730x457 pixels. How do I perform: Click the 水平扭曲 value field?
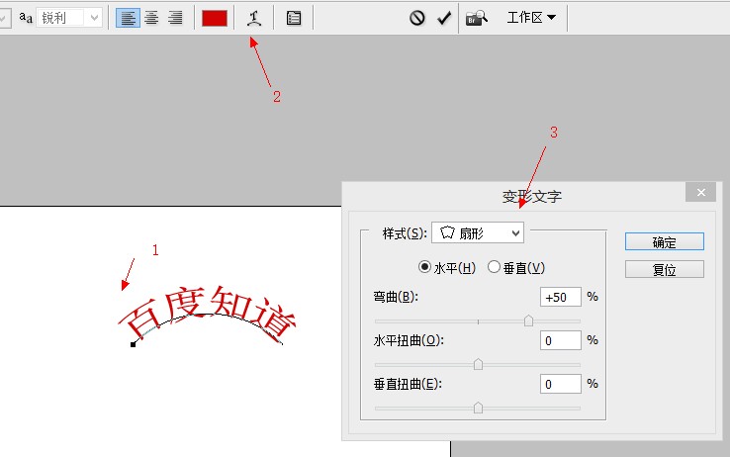[561, 340]
